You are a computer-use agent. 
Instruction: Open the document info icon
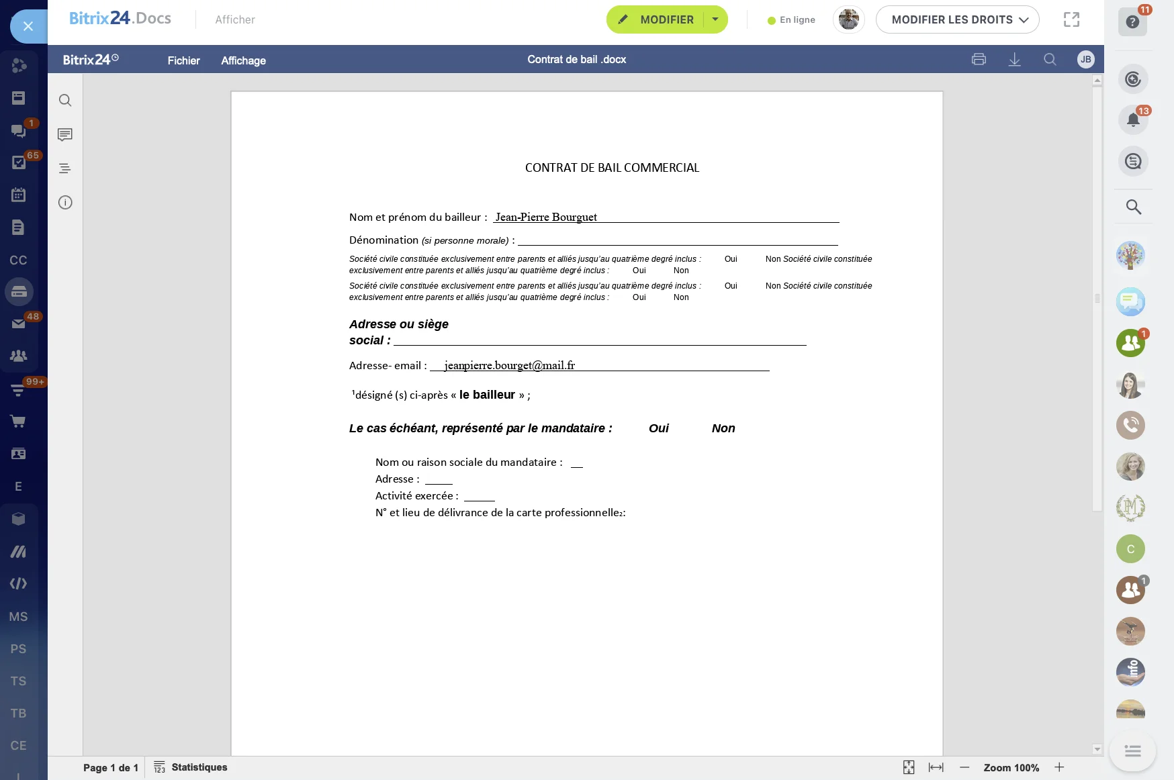click(65, 203)
